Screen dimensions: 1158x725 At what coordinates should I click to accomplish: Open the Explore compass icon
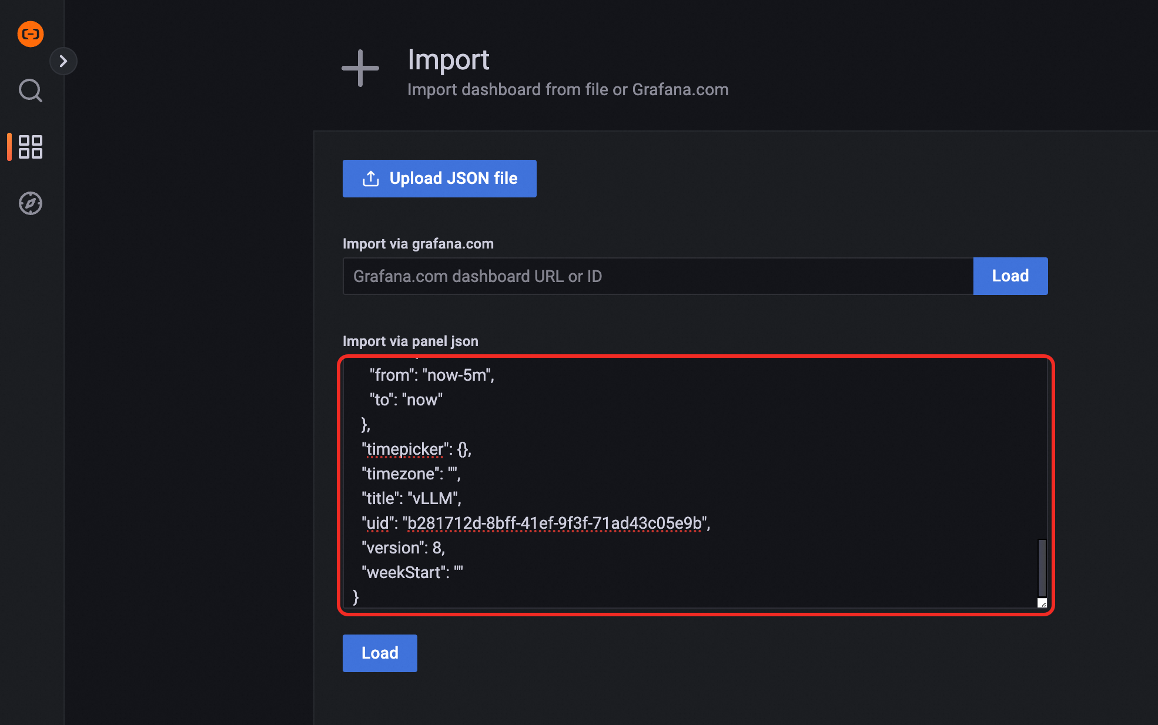coord(31,203)
